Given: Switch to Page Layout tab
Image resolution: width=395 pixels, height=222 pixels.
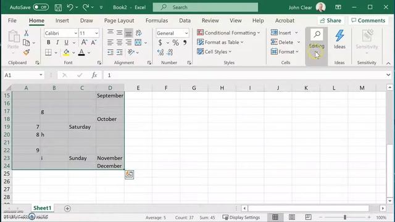Looking at the screenshot, I should pos(119,20).
